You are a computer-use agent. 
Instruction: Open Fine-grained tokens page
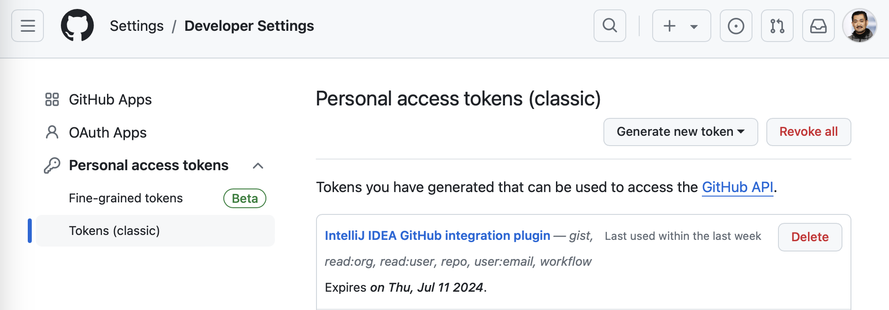click(x=125, y=198)
